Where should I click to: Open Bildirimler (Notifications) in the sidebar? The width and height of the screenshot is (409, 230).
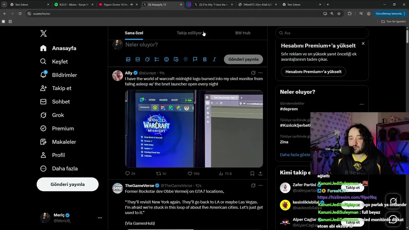(58, 75)
